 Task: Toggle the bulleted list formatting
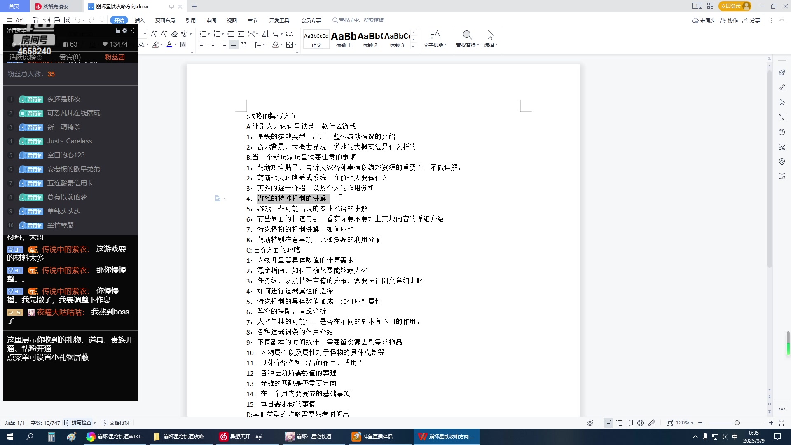(x=203, y=34)
